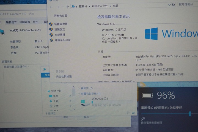This screenshot has width=198, height=132.
Task: Refresh the Control Panel address bar
Action: coord(174,5)
